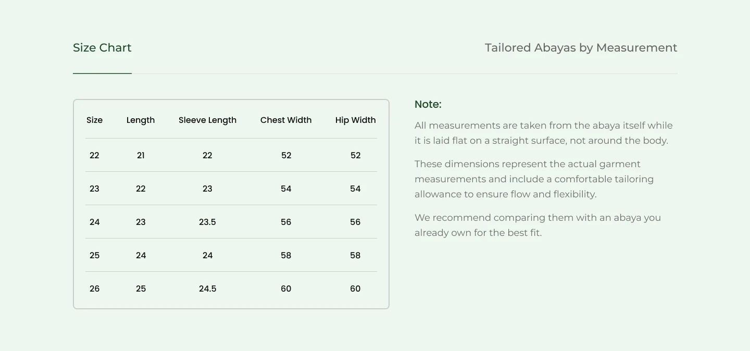Click the paragraph about laid flat measurements
The width and height of the screenshot is (750, 351).
(x=543, y=133)
